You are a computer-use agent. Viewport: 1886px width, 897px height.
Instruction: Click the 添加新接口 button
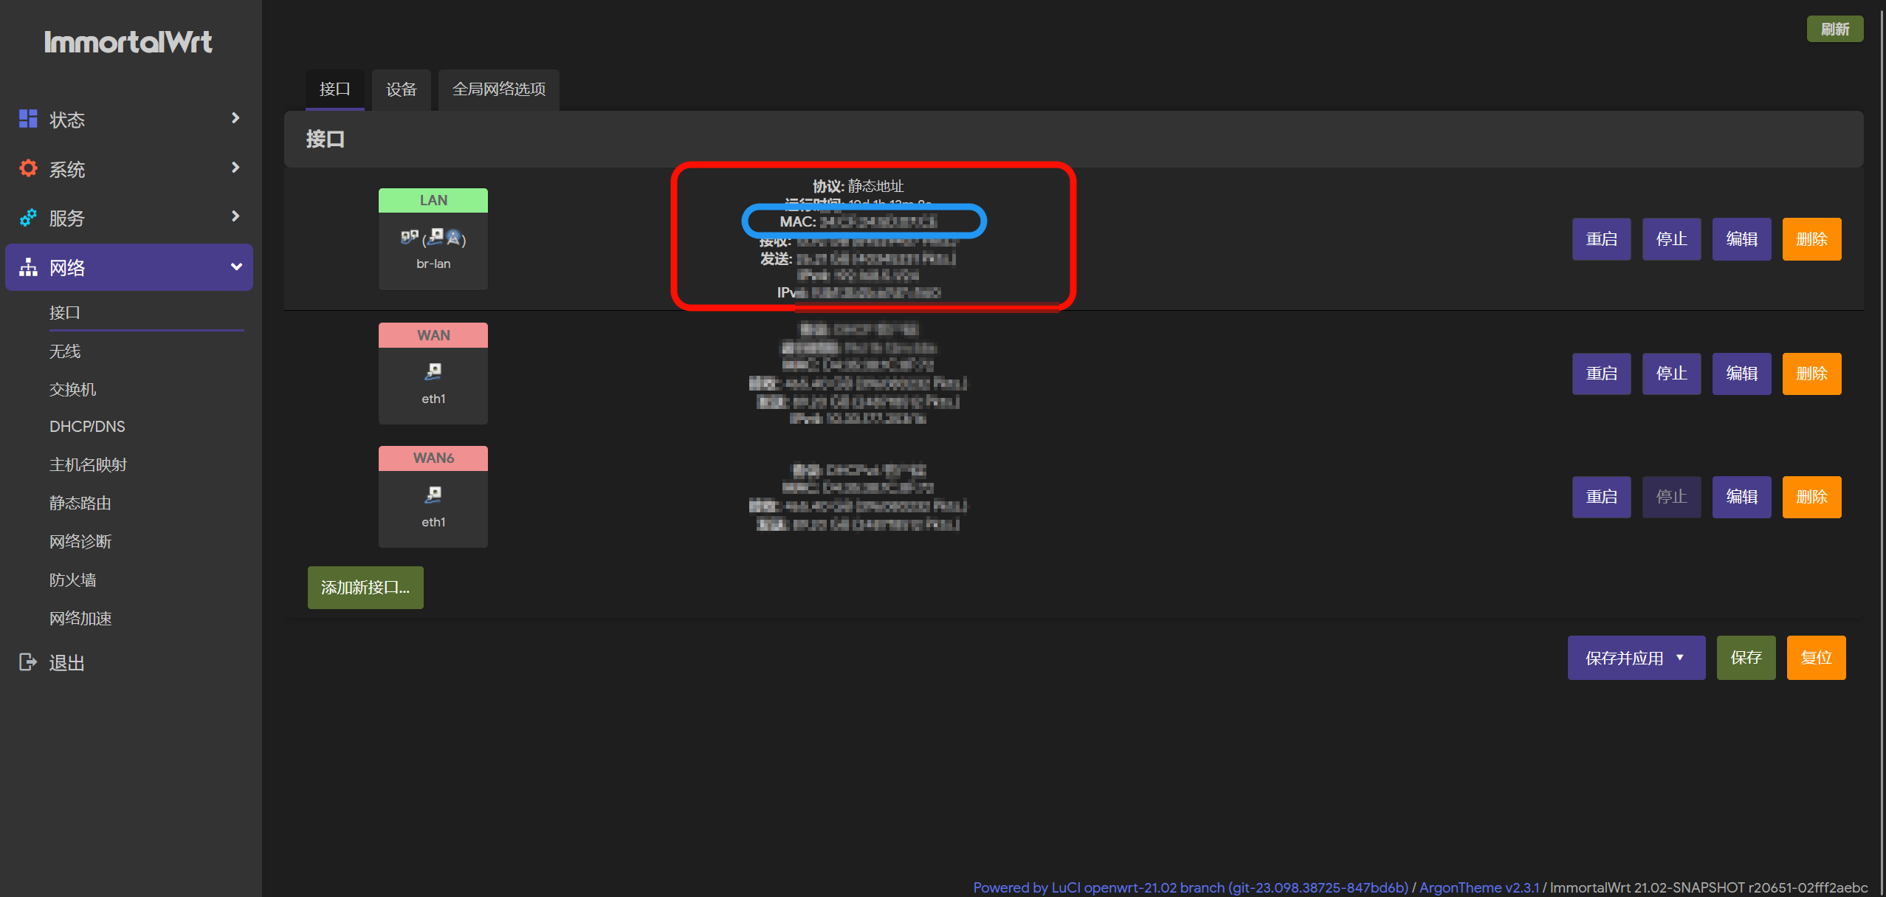[365, 588]
